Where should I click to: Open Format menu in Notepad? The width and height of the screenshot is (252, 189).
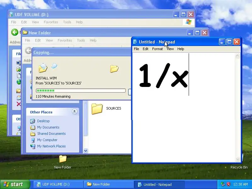click(157, 49)
